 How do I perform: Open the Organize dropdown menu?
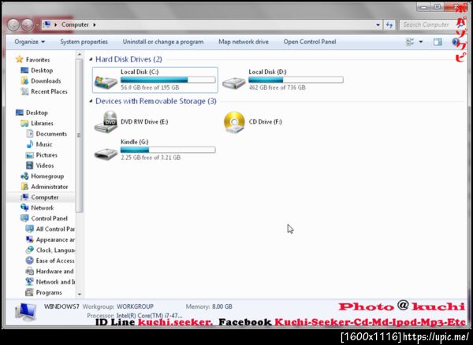[30, 42]
